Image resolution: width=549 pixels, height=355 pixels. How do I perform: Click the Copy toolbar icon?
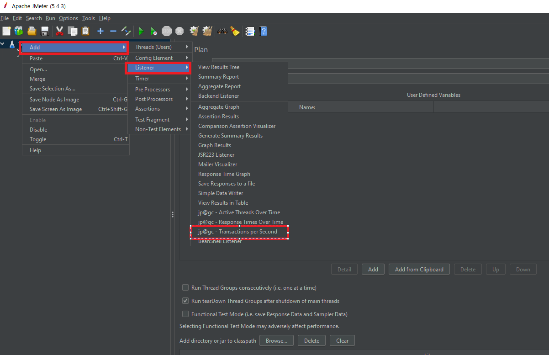(x=72, y=31)
